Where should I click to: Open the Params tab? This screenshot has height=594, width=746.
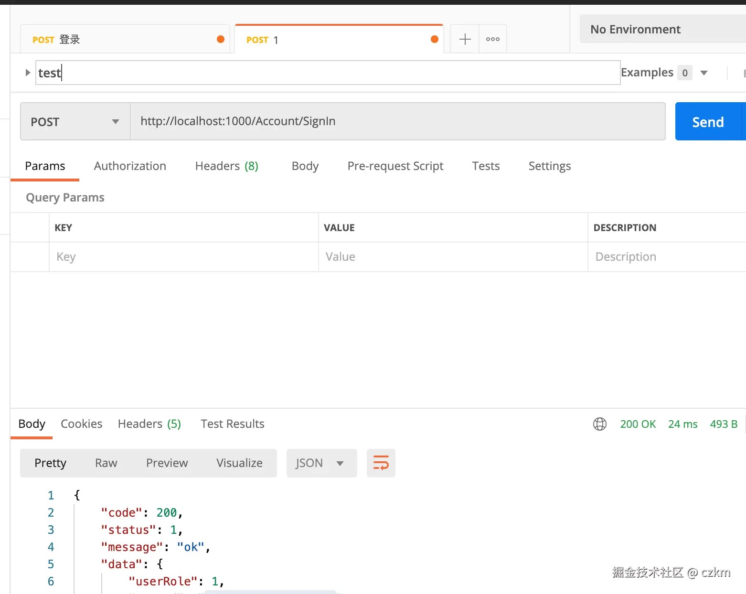pos(45,166)
